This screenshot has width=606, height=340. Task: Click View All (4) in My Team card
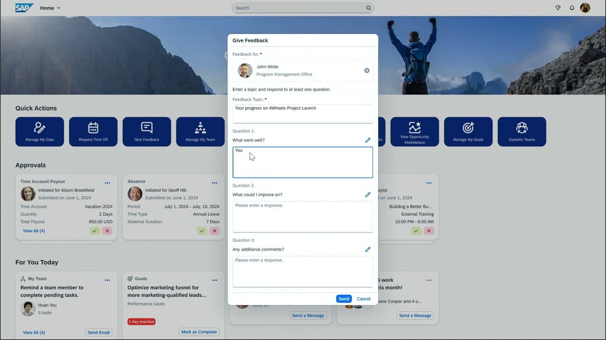click(x=34, y=332)
